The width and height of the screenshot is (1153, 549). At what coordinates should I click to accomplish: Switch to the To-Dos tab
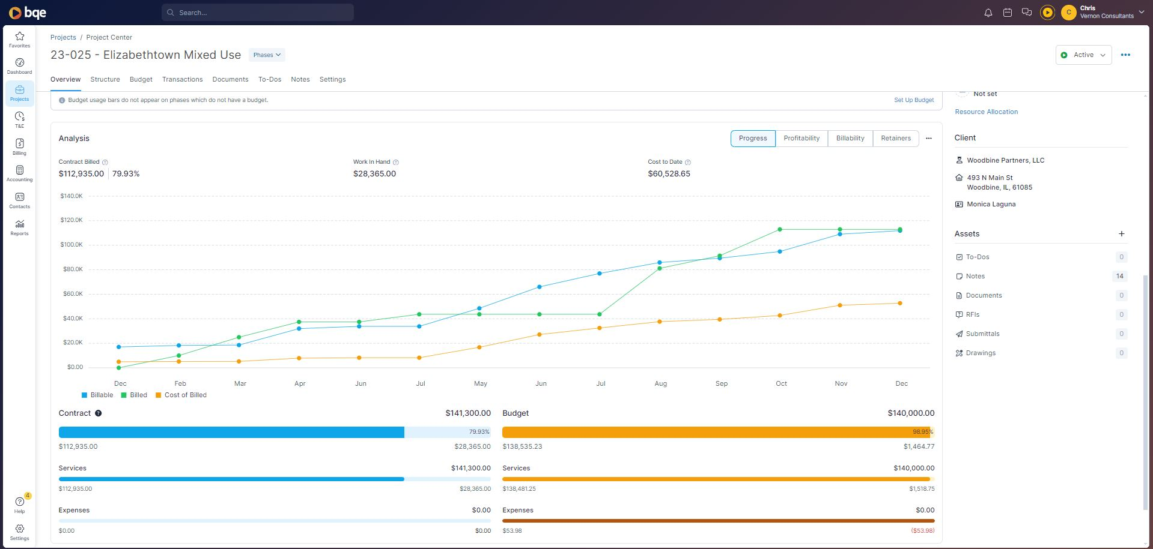270,79
